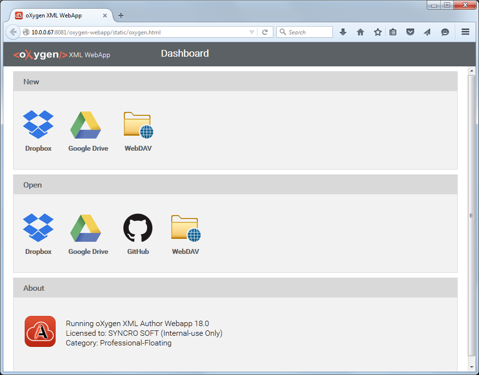Click 'Category: Professional-Floating' text
The image size is (479, 375).
tap(119, 343)
